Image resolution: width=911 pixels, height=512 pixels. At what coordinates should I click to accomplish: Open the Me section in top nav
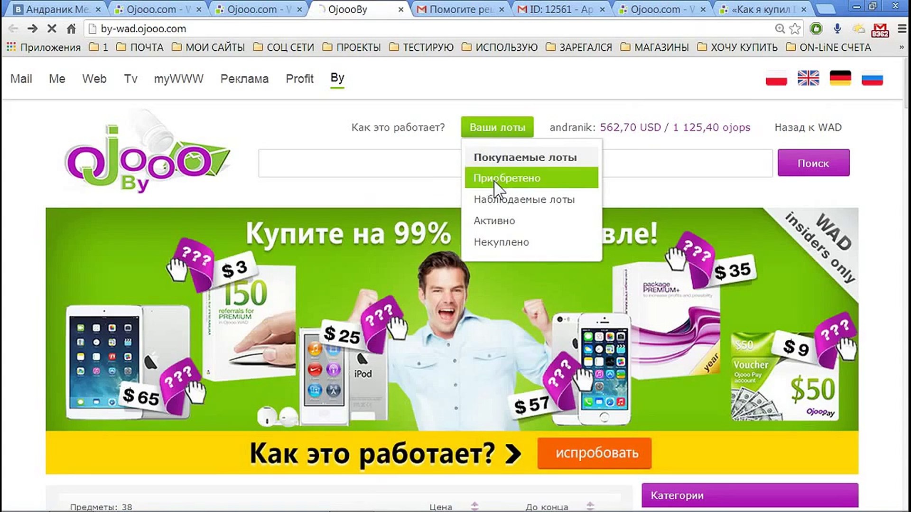pyautogui.click(x=57, y=79)
